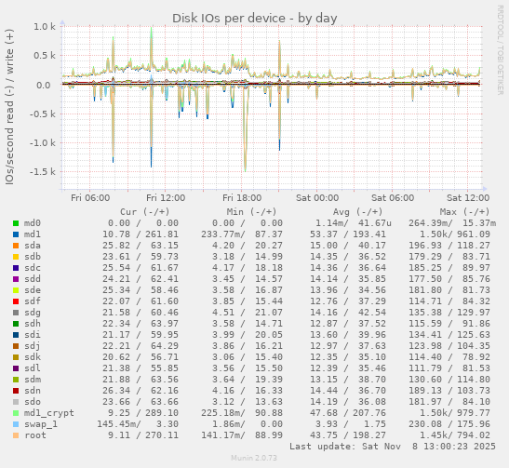Image resolution: width=509 pixels, height=468 pixels.
Task: Click the swap_1 light blue legend swatch
Action: (x=16, y=424)
